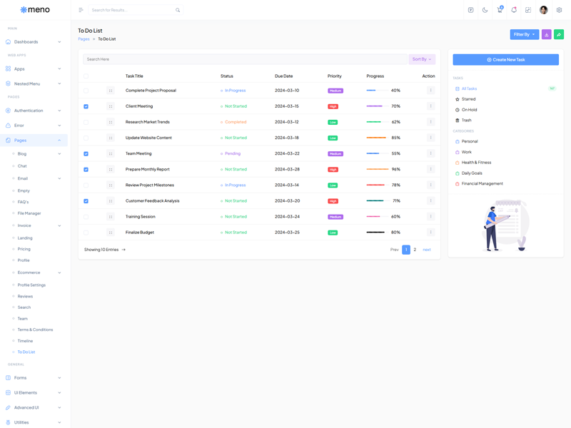Uncheck the Client Meeting task checkbox
Viewport: 571px width, 428px height.
[86, 106]
